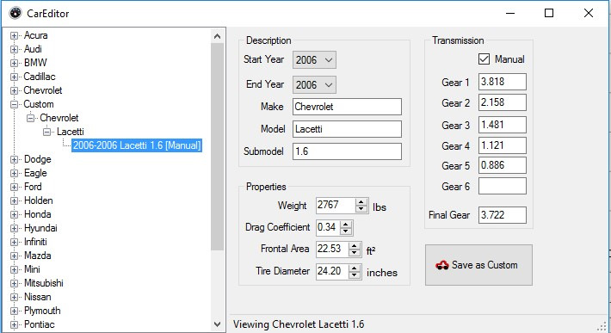
Task: Select 2006-2006 Lacetti 1.6 [Manual] entry
Action: (x=137, y=145)
